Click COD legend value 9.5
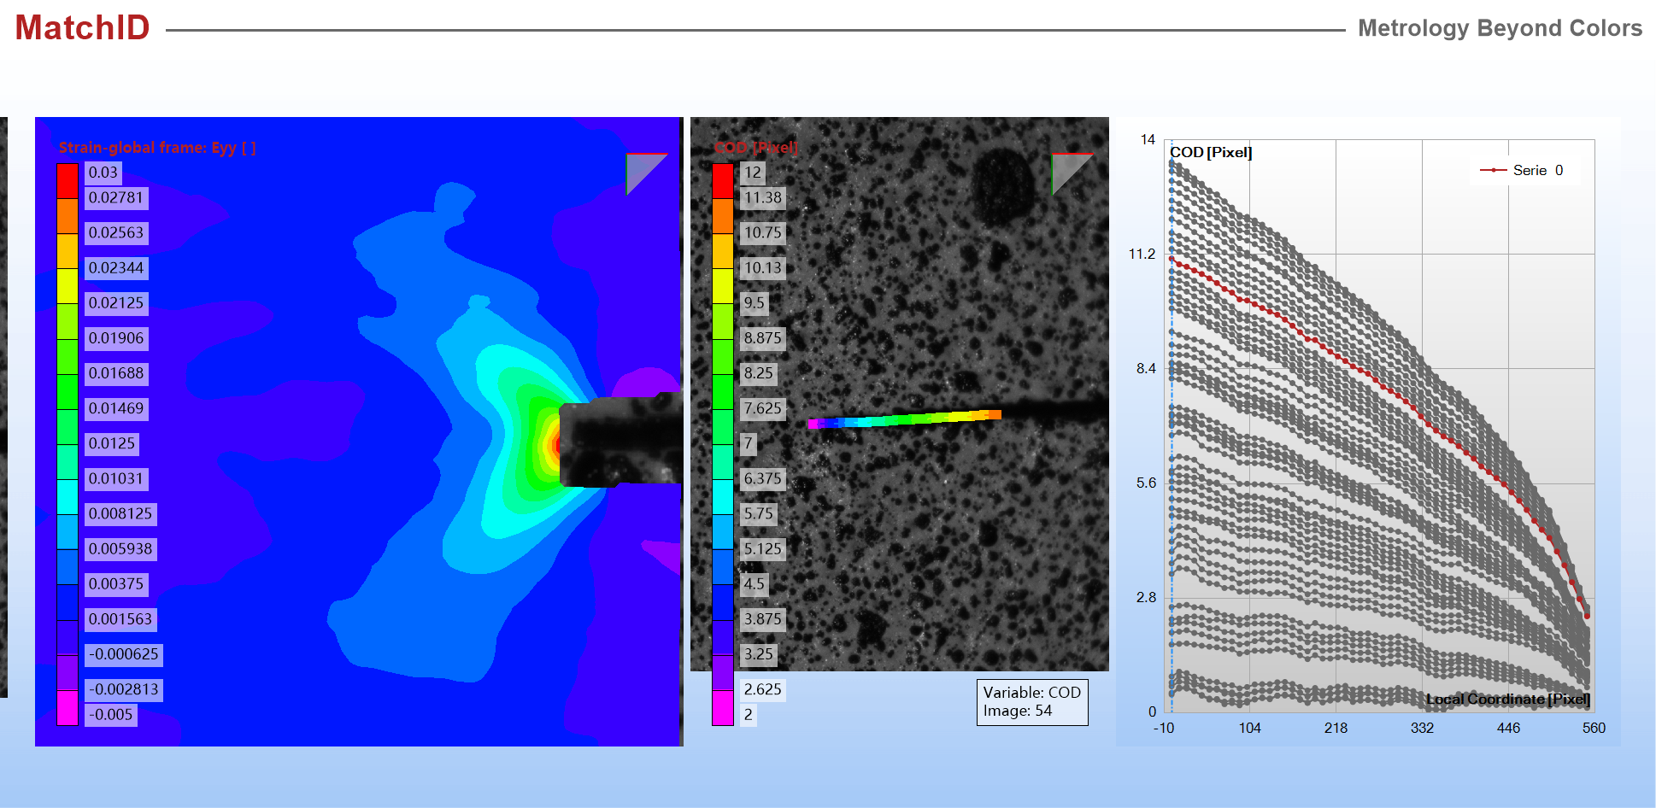 tap(755, 303)
